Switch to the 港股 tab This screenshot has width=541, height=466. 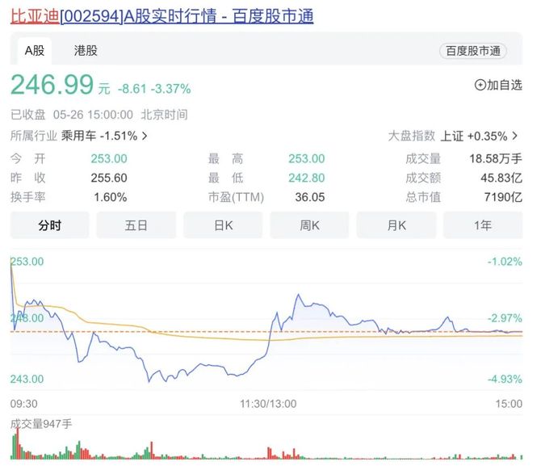pyautogui.click(x=86, y=50)
